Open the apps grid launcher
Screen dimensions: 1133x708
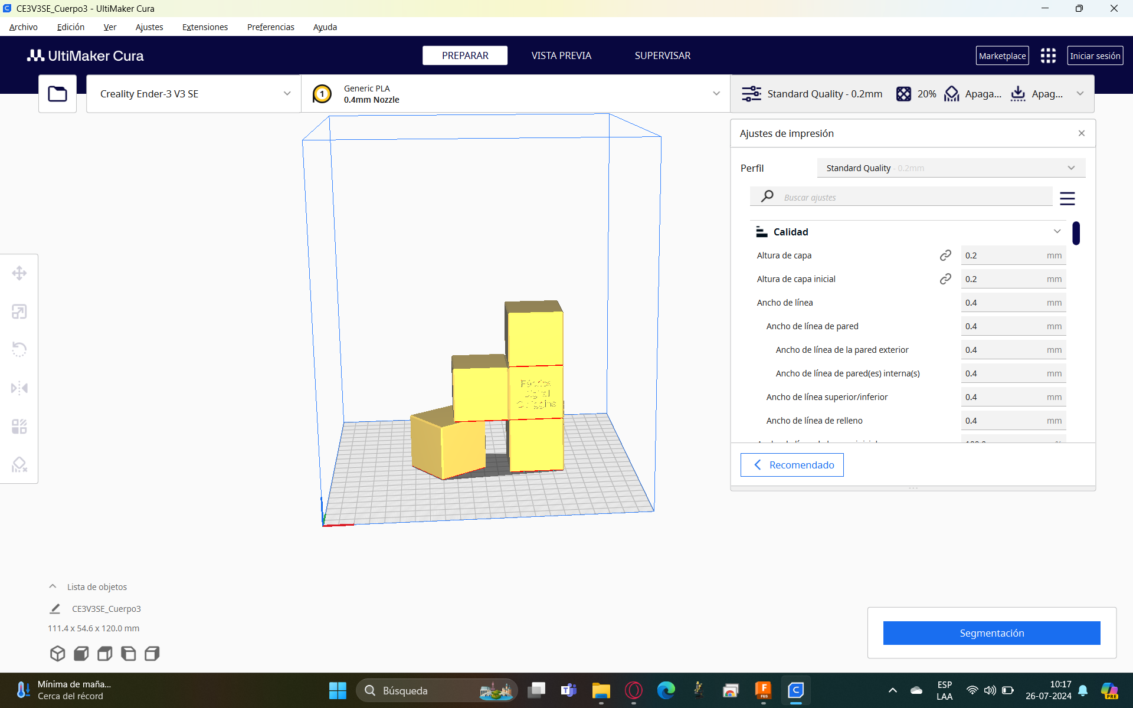[x=1048, y=55]
